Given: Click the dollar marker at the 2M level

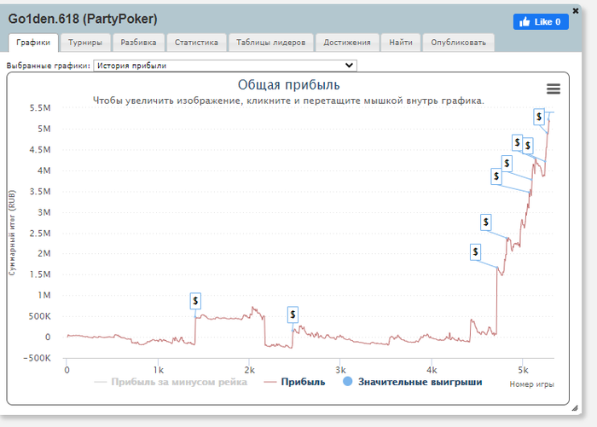Looking at the screenshot, I should click(475, 252).
